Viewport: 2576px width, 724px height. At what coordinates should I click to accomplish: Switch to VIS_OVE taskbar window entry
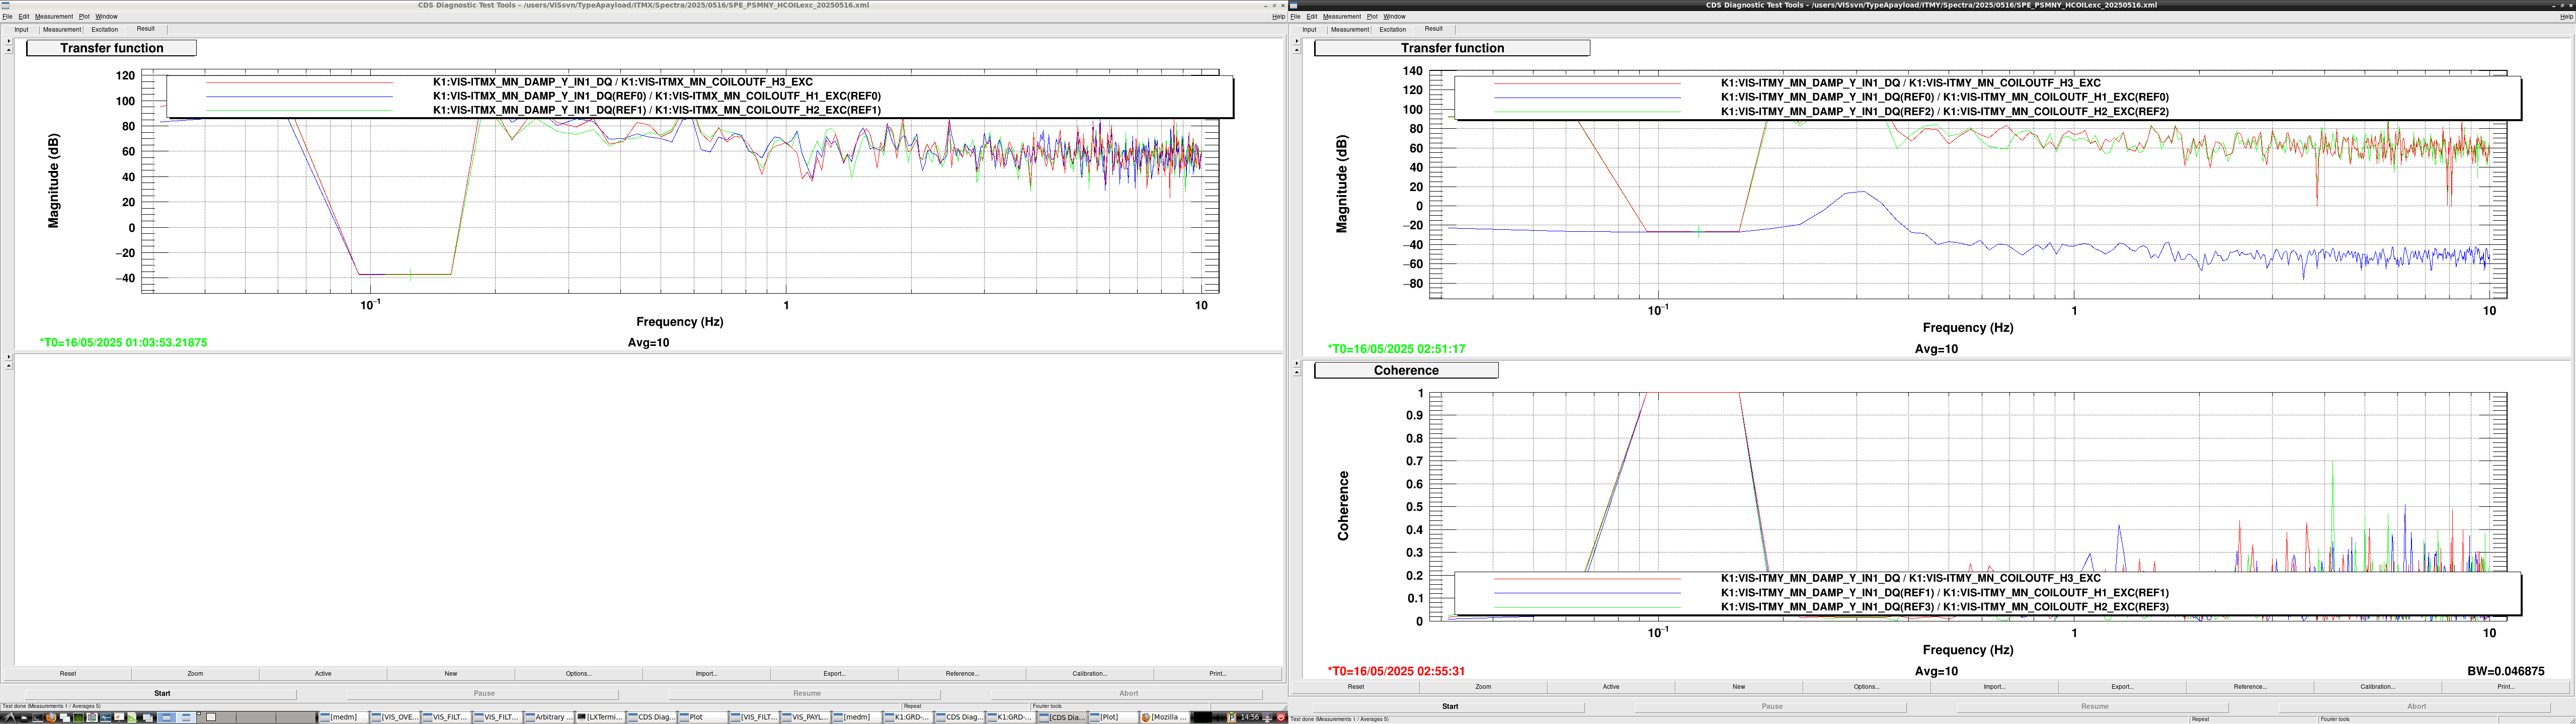click(x=395, y=717)
